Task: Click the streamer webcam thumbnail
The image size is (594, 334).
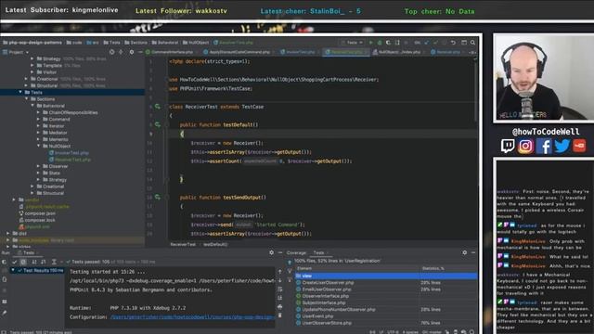Action: coord(544,78)
